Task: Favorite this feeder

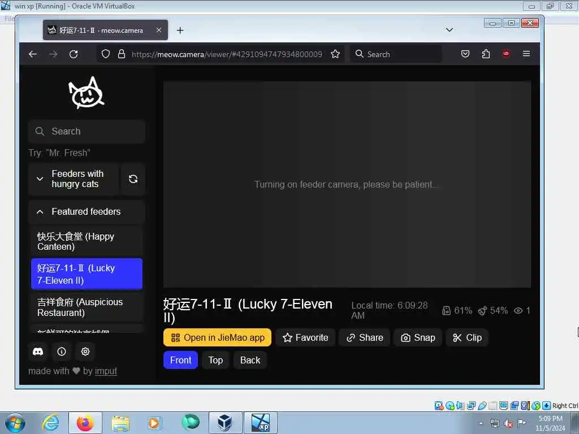Action: tap(305, 338)
